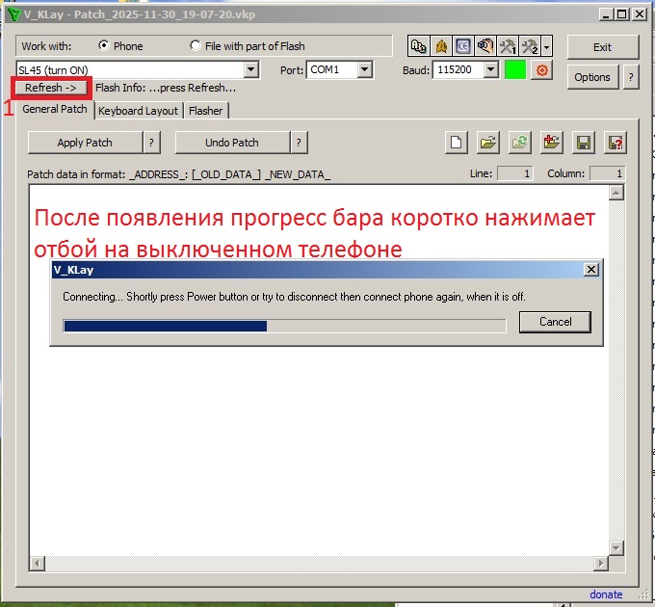Click the add patch folder plus icon
The height and width of the screenshot is (607, 655).
(551, 143)
